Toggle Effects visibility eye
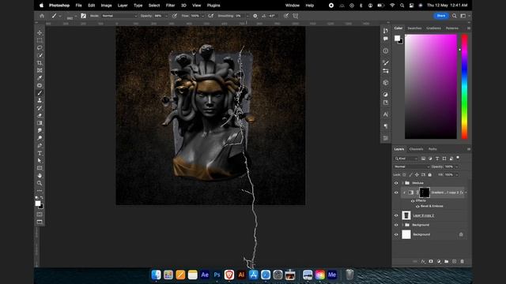 [413, 200]
